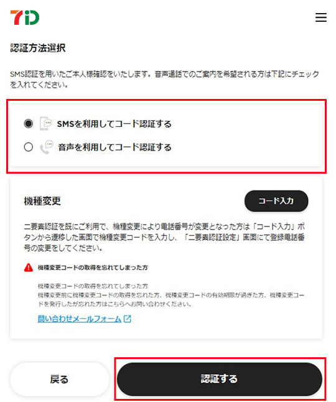Click the 音声を利用してコード認証する label text
The height and width of the screenshot is (402, 336).
115,147
